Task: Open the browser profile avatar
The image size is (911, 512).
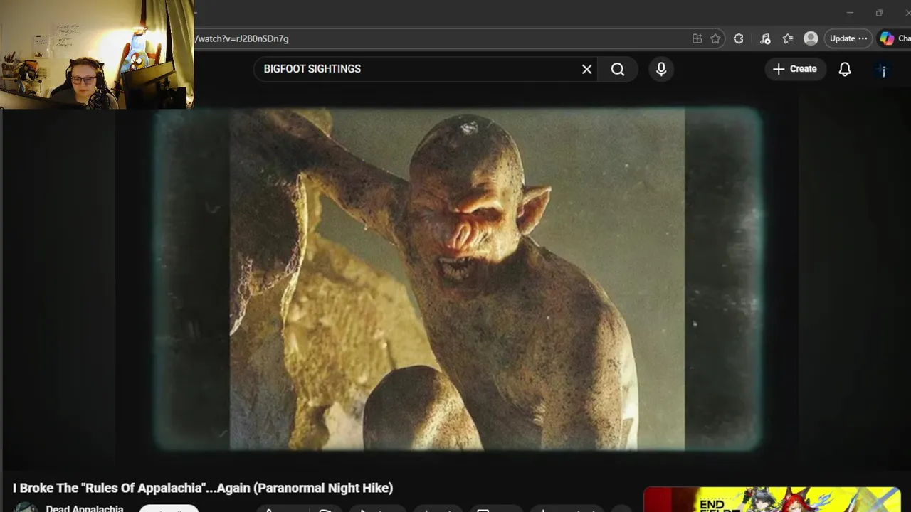Action: [811, 38]
